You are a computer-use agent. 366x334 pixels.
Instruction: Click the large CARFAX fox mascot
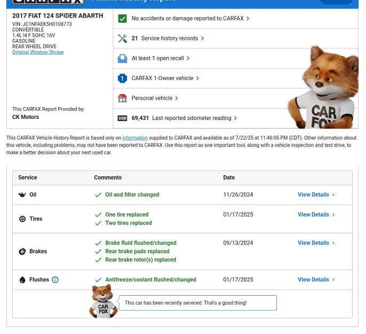point(323,87)
